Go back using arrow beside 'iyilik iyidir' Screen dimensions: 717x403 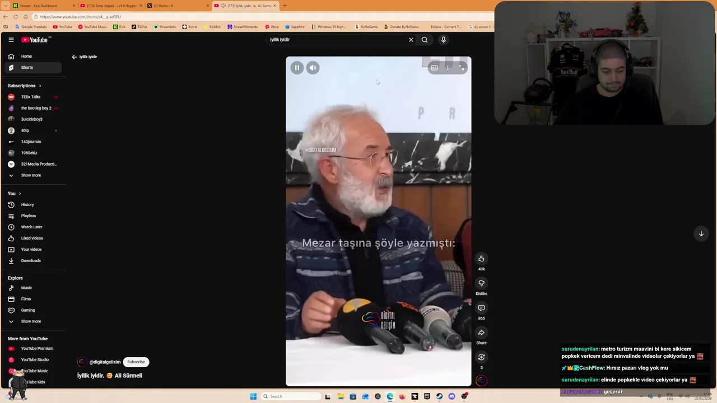[x=74, y=57]
